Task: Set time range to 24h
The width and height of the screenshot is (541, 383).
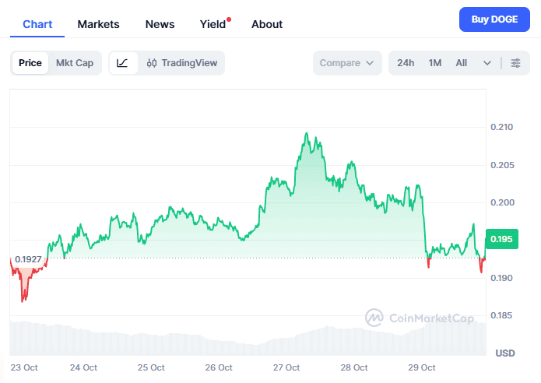Action: pos(406,63)
